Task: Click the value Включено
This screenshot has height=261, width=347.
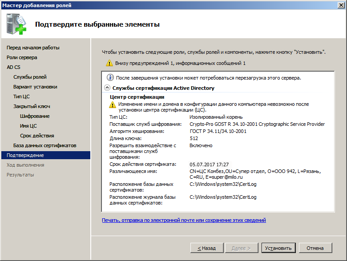Action: (x=201, y=145)
